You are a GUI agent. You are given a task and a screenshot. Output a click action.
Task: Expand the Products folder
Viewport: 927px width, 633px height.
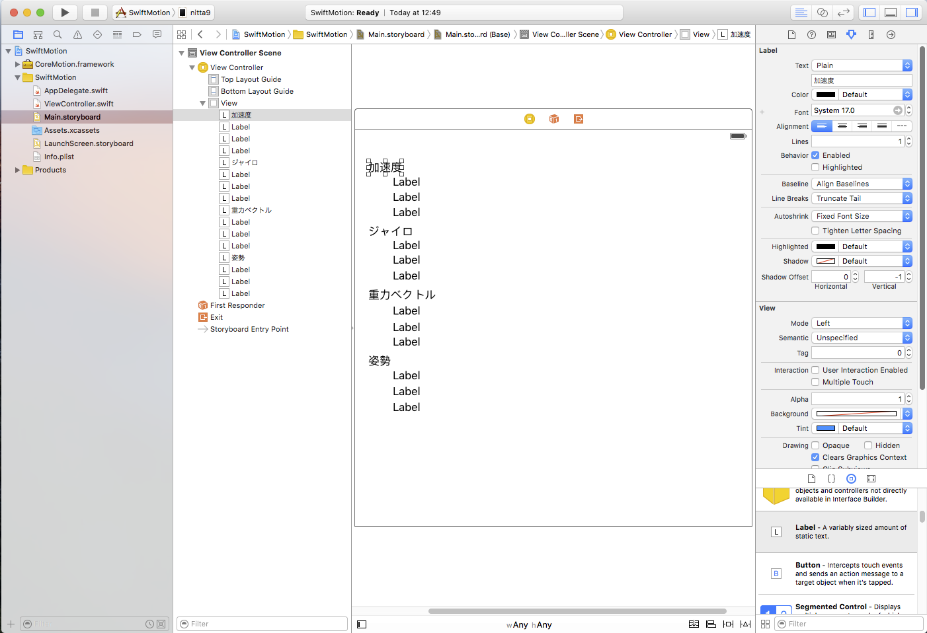(17, 170)
